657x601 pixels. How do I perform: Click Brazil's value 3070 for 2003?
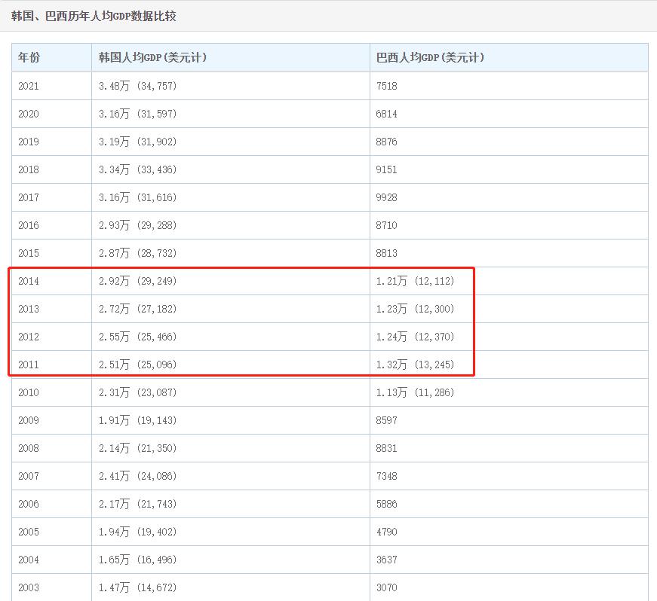(x=387, y=587)
